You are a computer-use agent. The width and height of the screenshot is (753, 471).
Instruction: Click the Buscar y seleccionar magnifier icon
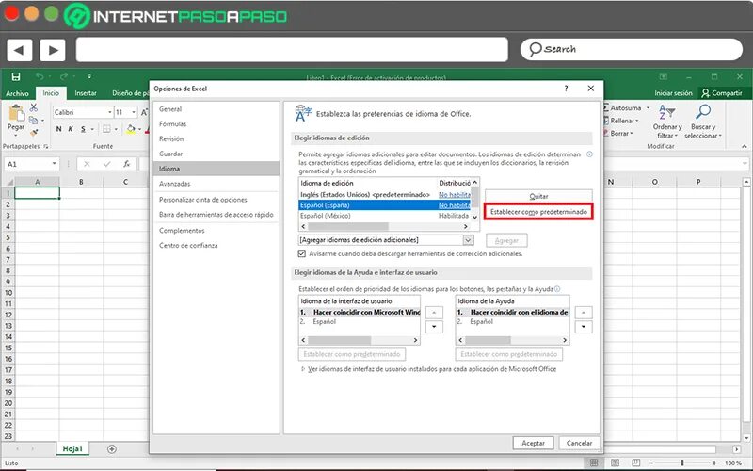[703, 112]
